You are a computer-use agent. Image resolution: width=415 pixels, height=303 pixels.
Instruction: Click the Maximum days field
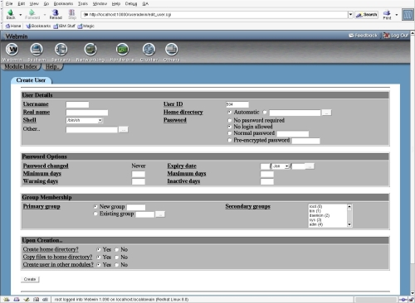coord(267,174)
